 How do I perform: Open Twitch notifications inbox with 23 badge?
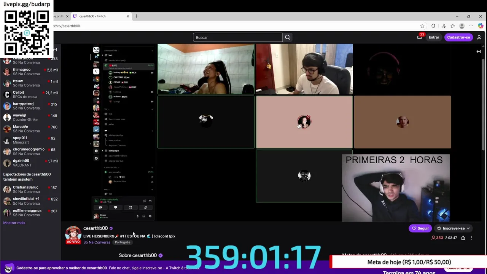pyautogui.click(x=420, y=37)
